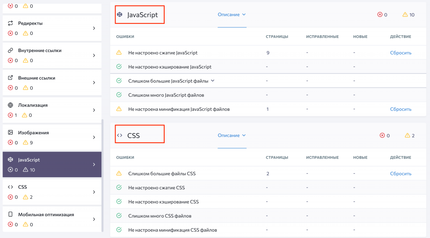Click the JavaScript cube icon in section header
The height and width of the screenshot is (238, 430).
pyautogui.click(x=120, y=15)
